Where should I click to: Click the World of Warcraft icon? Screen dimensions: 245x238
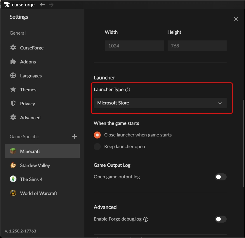pos(13,193)
